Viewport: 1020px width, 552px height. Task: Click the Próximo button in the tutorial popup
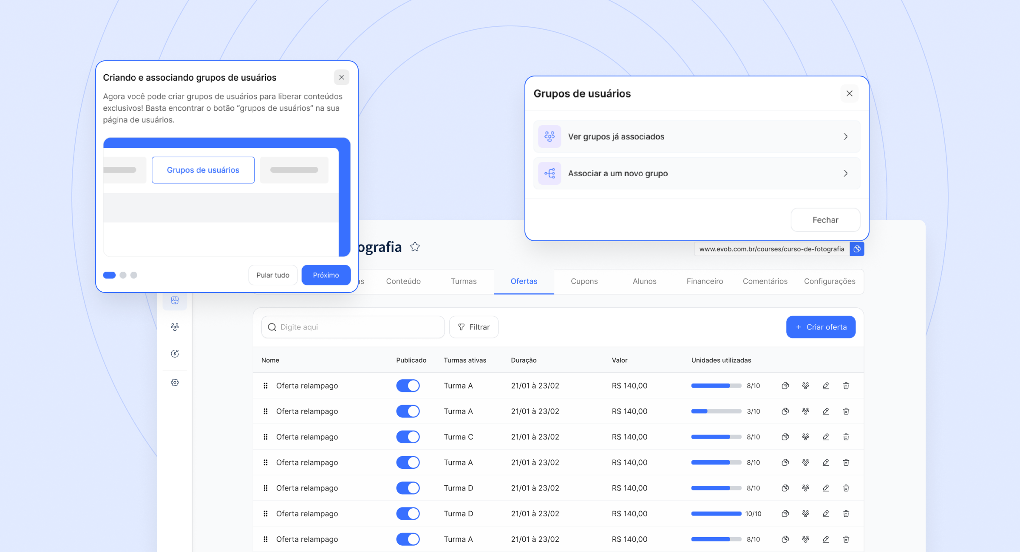click(x=326, y=275)
